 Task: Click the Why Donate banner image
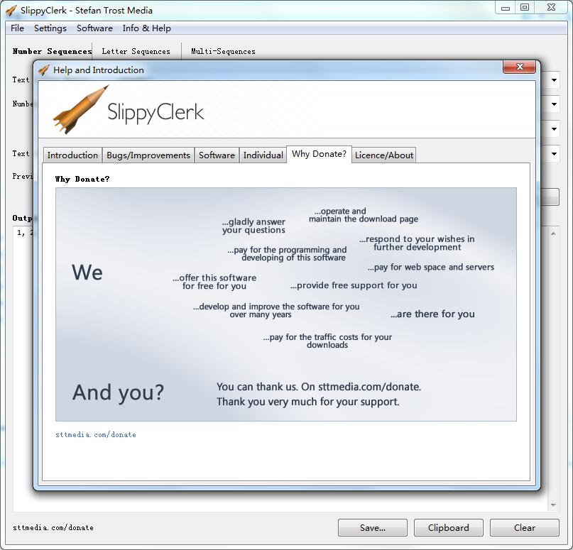coord(286,304)
